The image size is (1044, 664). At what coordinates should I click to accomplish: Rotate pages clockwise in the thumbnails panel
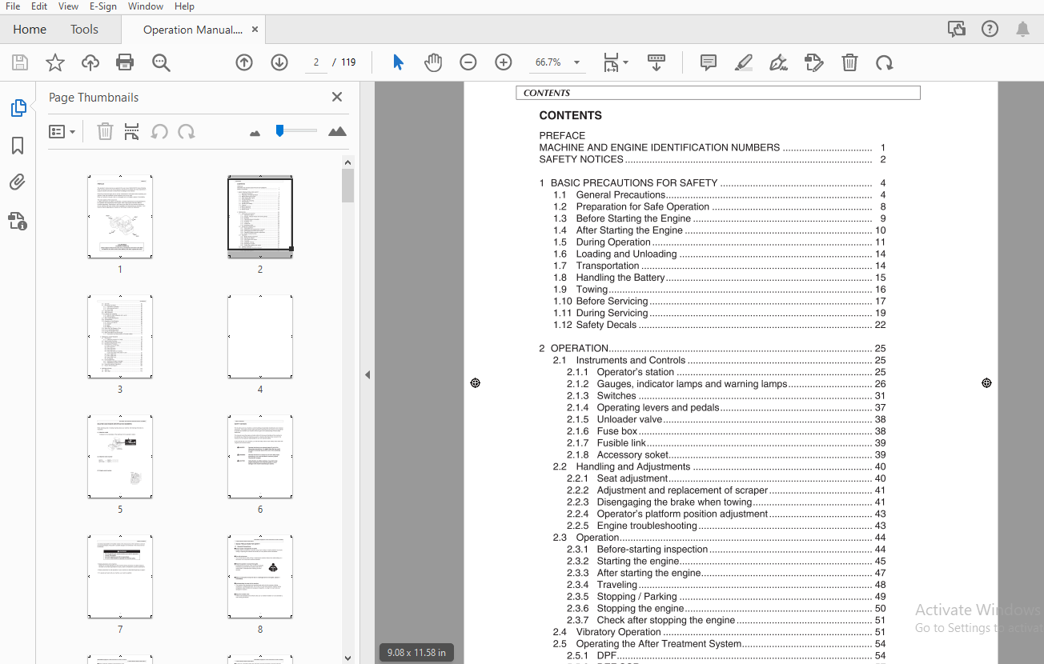pos(187,132)
